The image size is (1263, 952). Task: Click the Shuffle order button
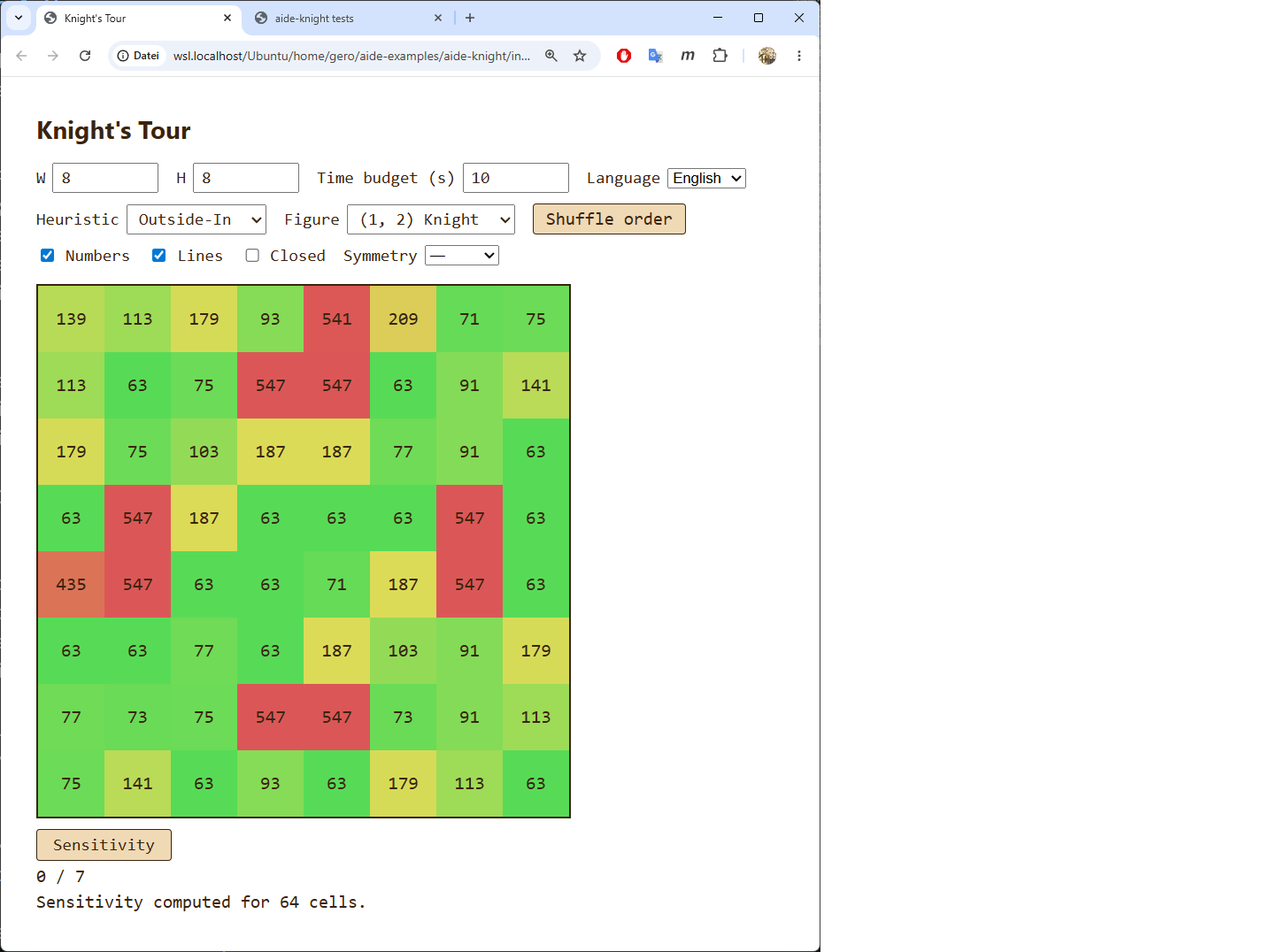point(609,219)
